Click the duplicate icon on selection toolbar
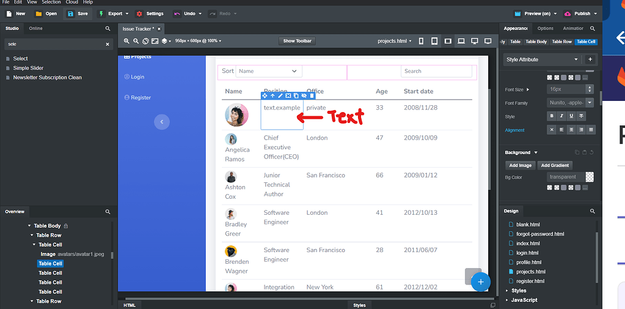 coord(296,95)
